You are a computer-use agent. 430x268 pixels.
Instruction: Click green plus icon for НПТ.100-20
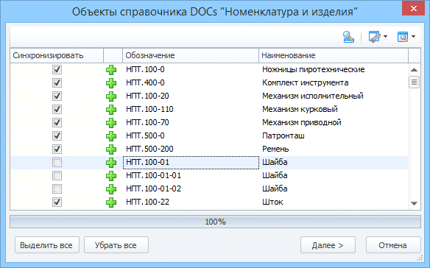tap(111, 96)
